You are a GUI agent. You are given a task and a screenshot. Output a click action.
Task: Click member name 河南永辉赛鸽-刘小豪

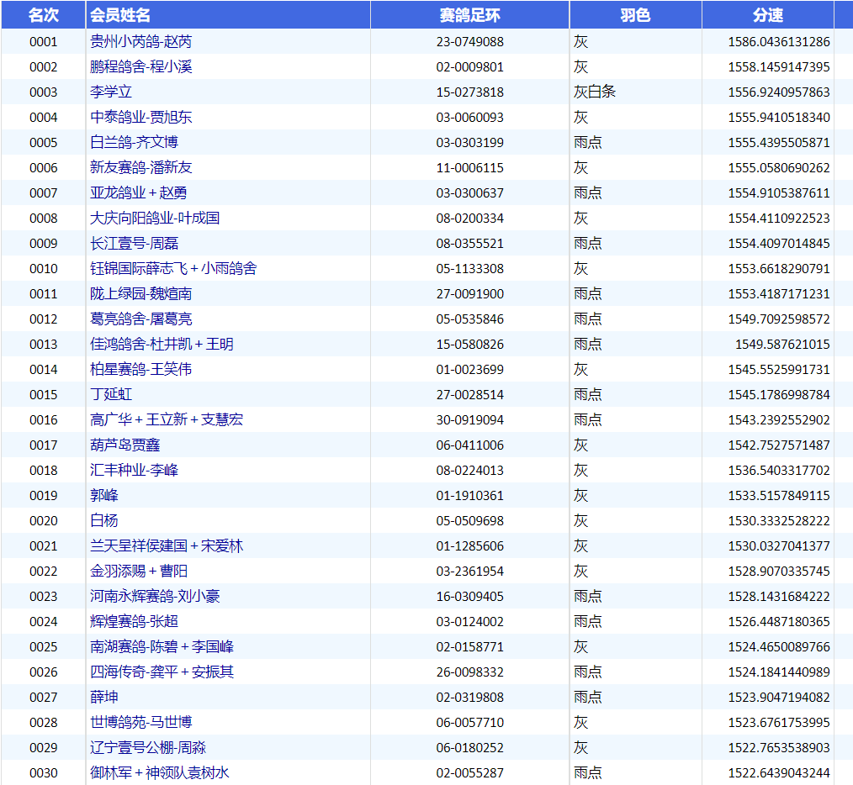(x=155, y=596)
